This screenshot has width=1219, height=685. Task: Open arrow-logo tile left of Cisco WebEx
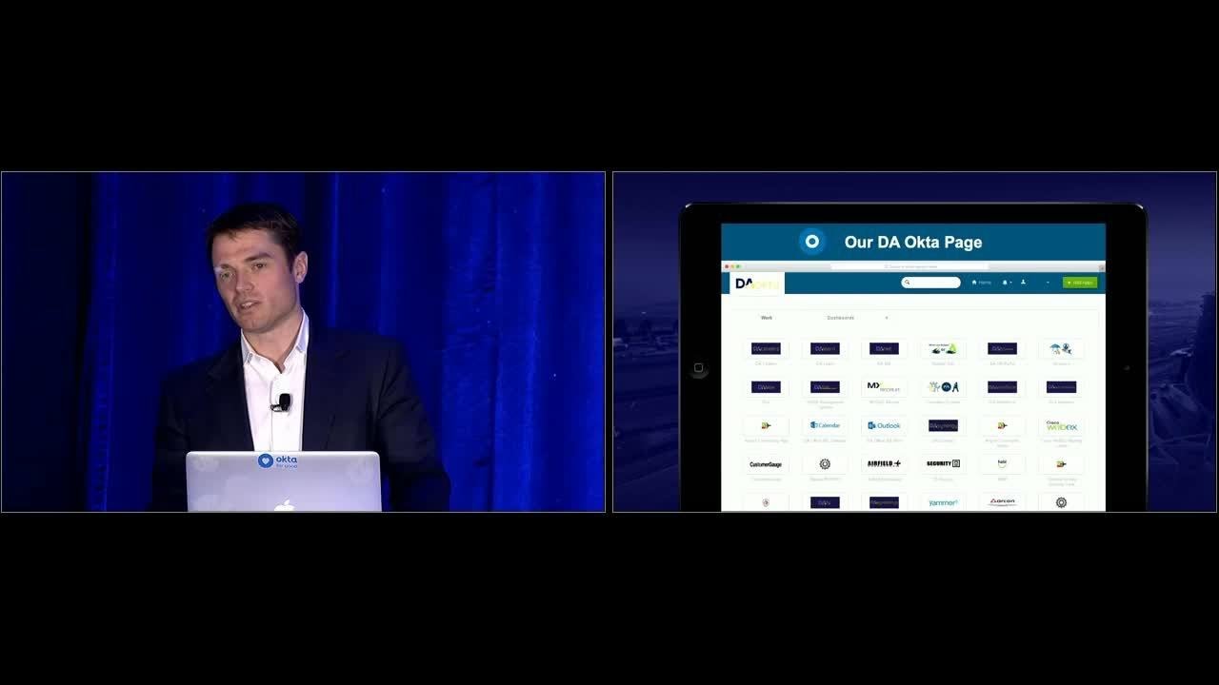tap(1002, 426)
